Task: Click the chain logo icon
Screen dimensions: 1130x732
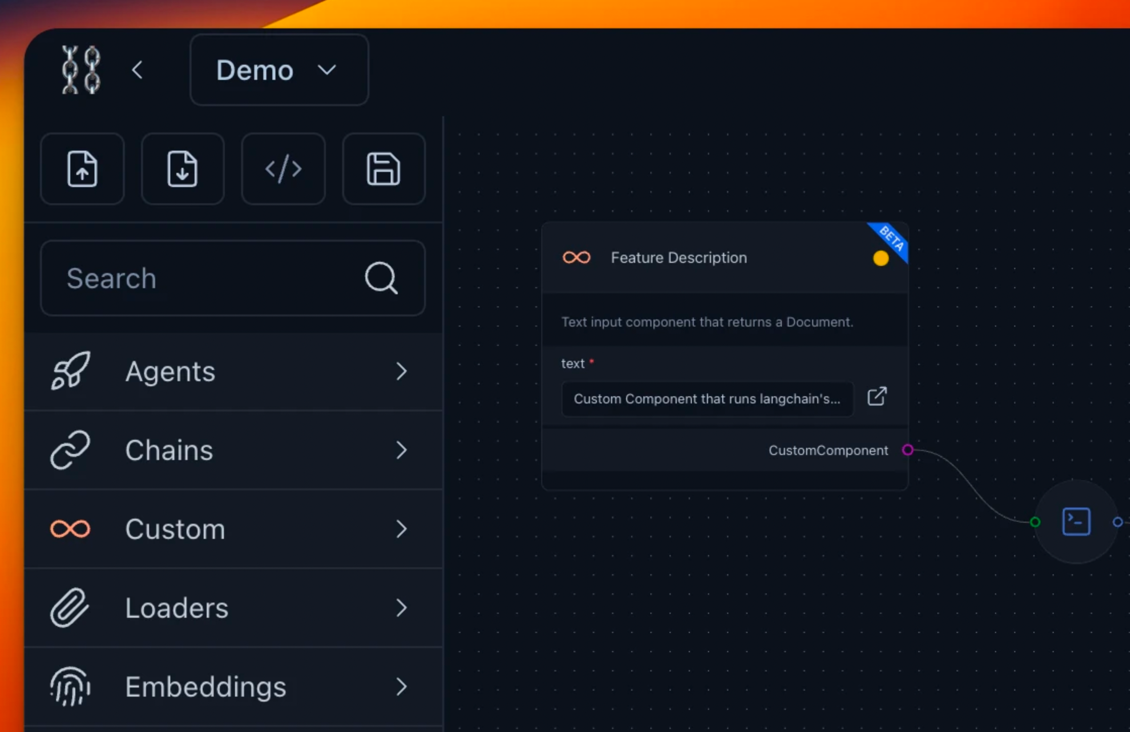Action: coord(81,70)
